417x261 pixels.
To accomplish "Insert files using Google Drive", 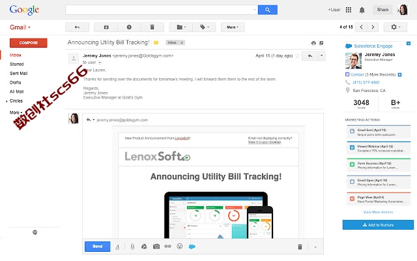I will (x=144, y=247).
